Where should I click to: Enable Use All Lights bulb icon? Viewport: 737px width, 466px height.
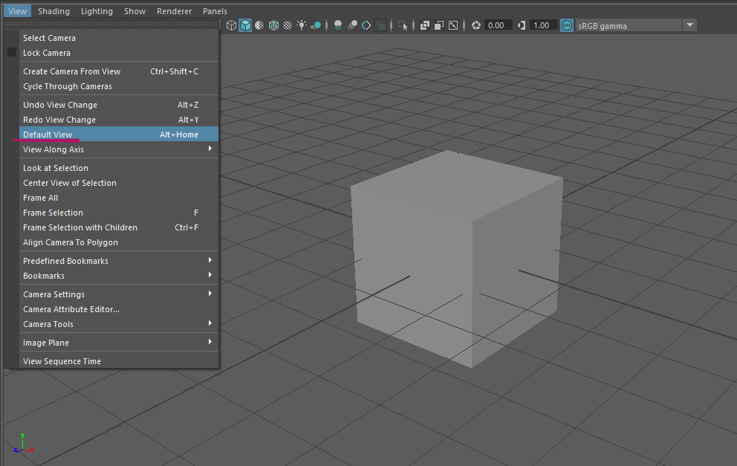(302, 25)
